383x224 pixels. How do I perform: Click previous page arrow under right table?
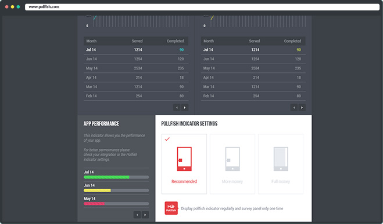pyautogui.click(x=294, y=108)
